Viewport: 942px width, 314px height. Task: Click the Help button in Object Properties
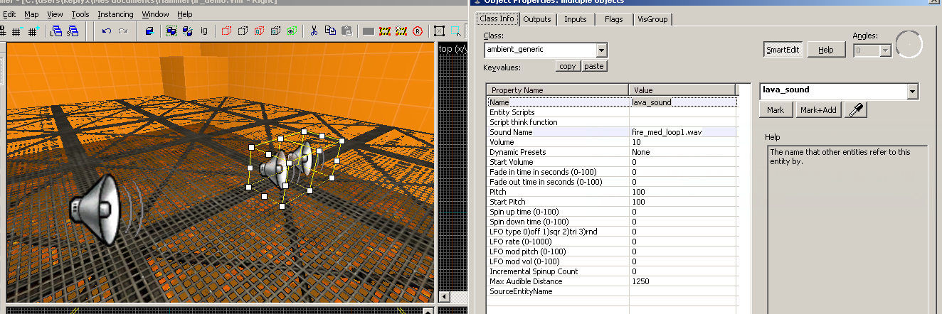click(825, 50)
